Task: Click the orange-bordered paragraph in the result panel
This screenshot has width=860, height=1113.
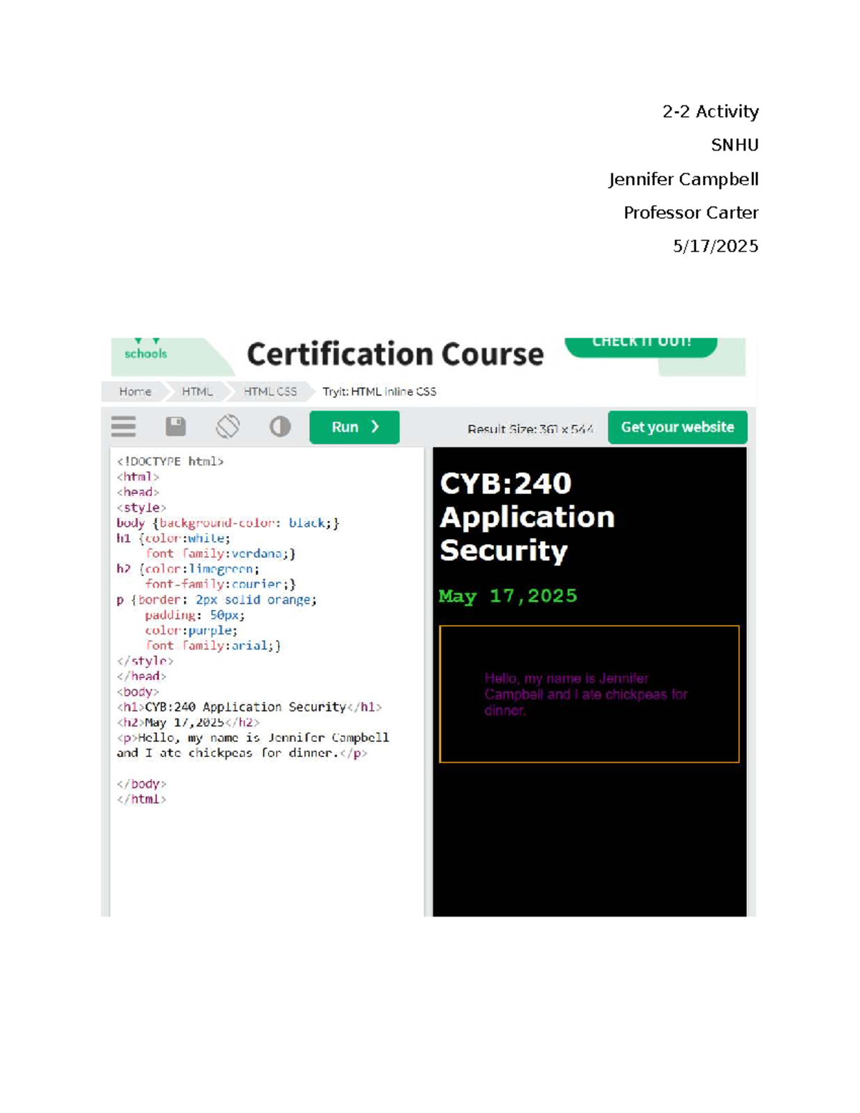Action: coord(589,693)
